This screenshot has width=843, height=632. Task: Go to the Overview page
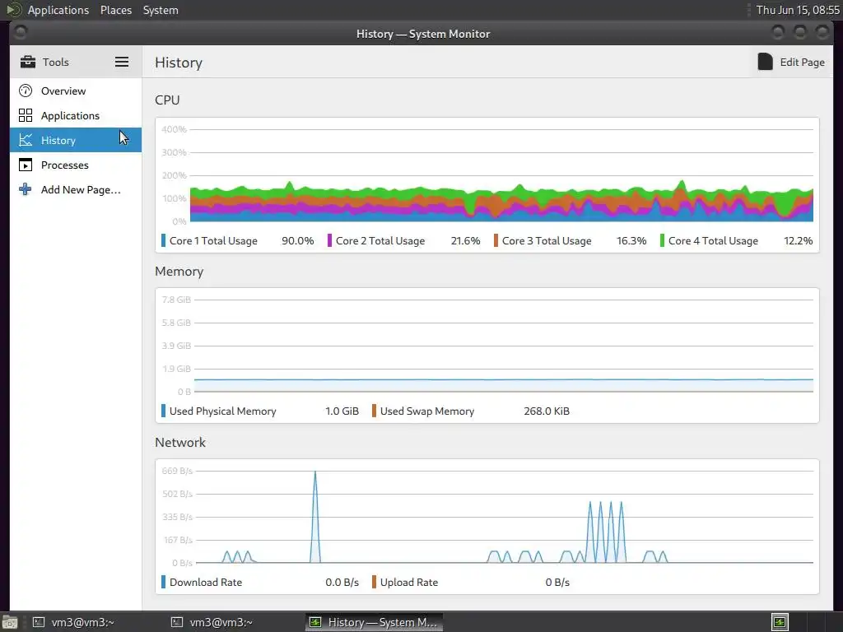coord(76,91)
